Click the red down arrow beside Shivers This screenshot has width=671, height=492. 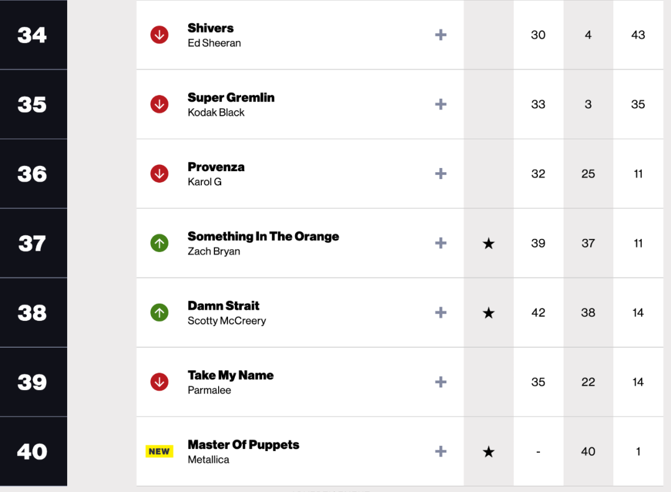[160, 35]
